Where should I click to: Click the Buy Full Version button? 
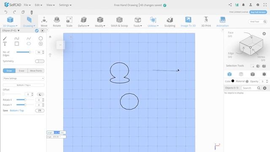pyautogui.click(x=258, y=12)
